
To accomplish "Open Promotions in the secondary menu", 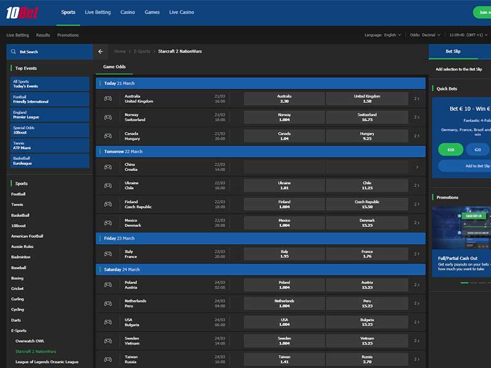I will click(x=68, y=35).
